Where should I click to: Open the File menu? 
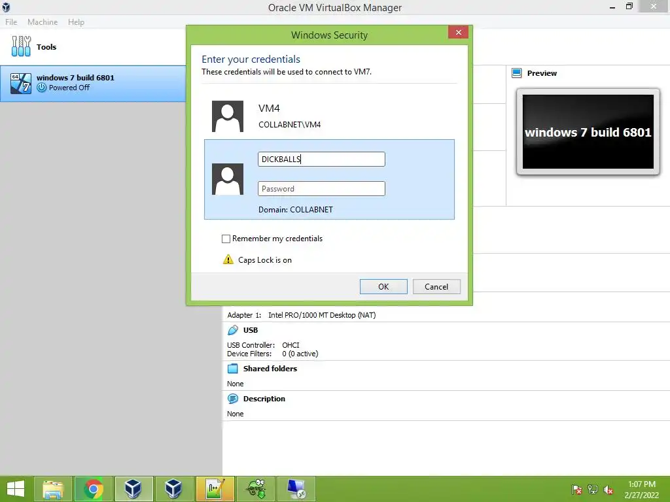11,22
